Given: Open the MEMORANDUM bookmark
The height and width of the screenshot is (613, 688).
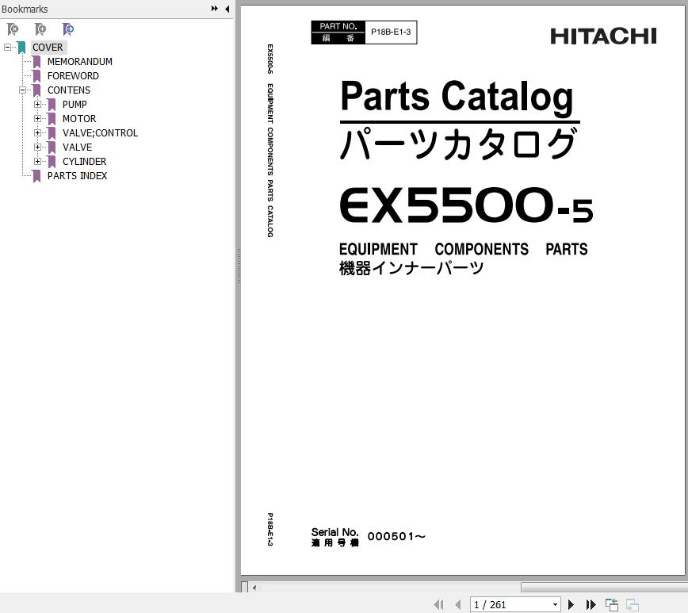Looking at the screenshot, I should click(79, 61).
